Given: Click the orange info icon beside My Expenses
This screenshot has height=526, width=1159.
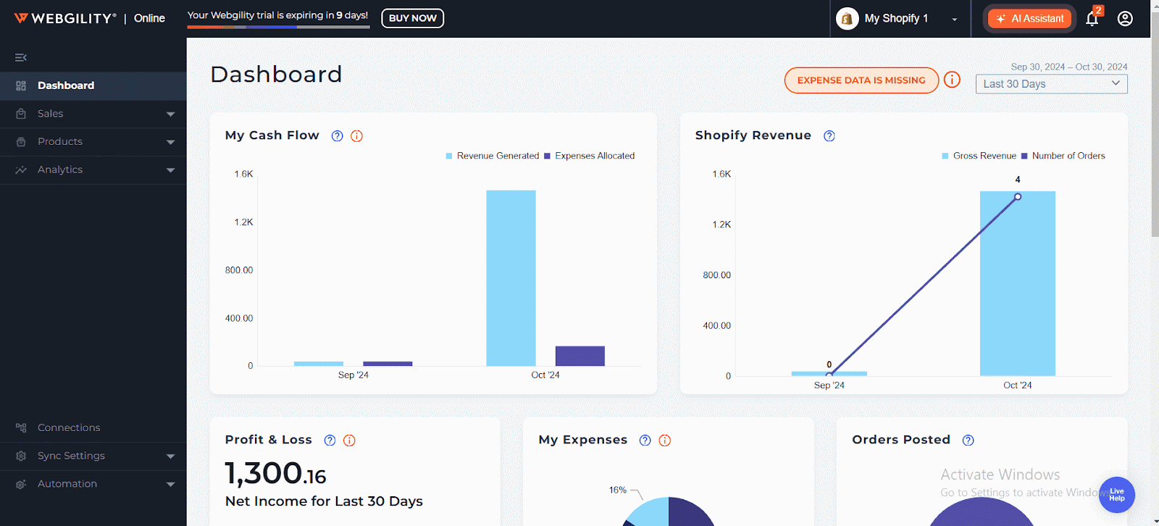Looking at the screenshot, I should pyautogui.click(x=664, y=441).
